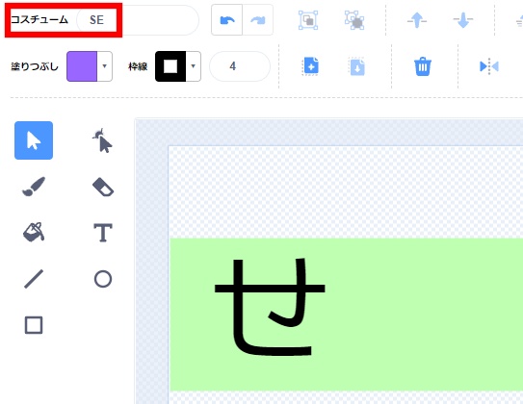Move selection forward one layer
Image resolution: width=523 pixels, height=404 pixels.
tap(417, 20)
